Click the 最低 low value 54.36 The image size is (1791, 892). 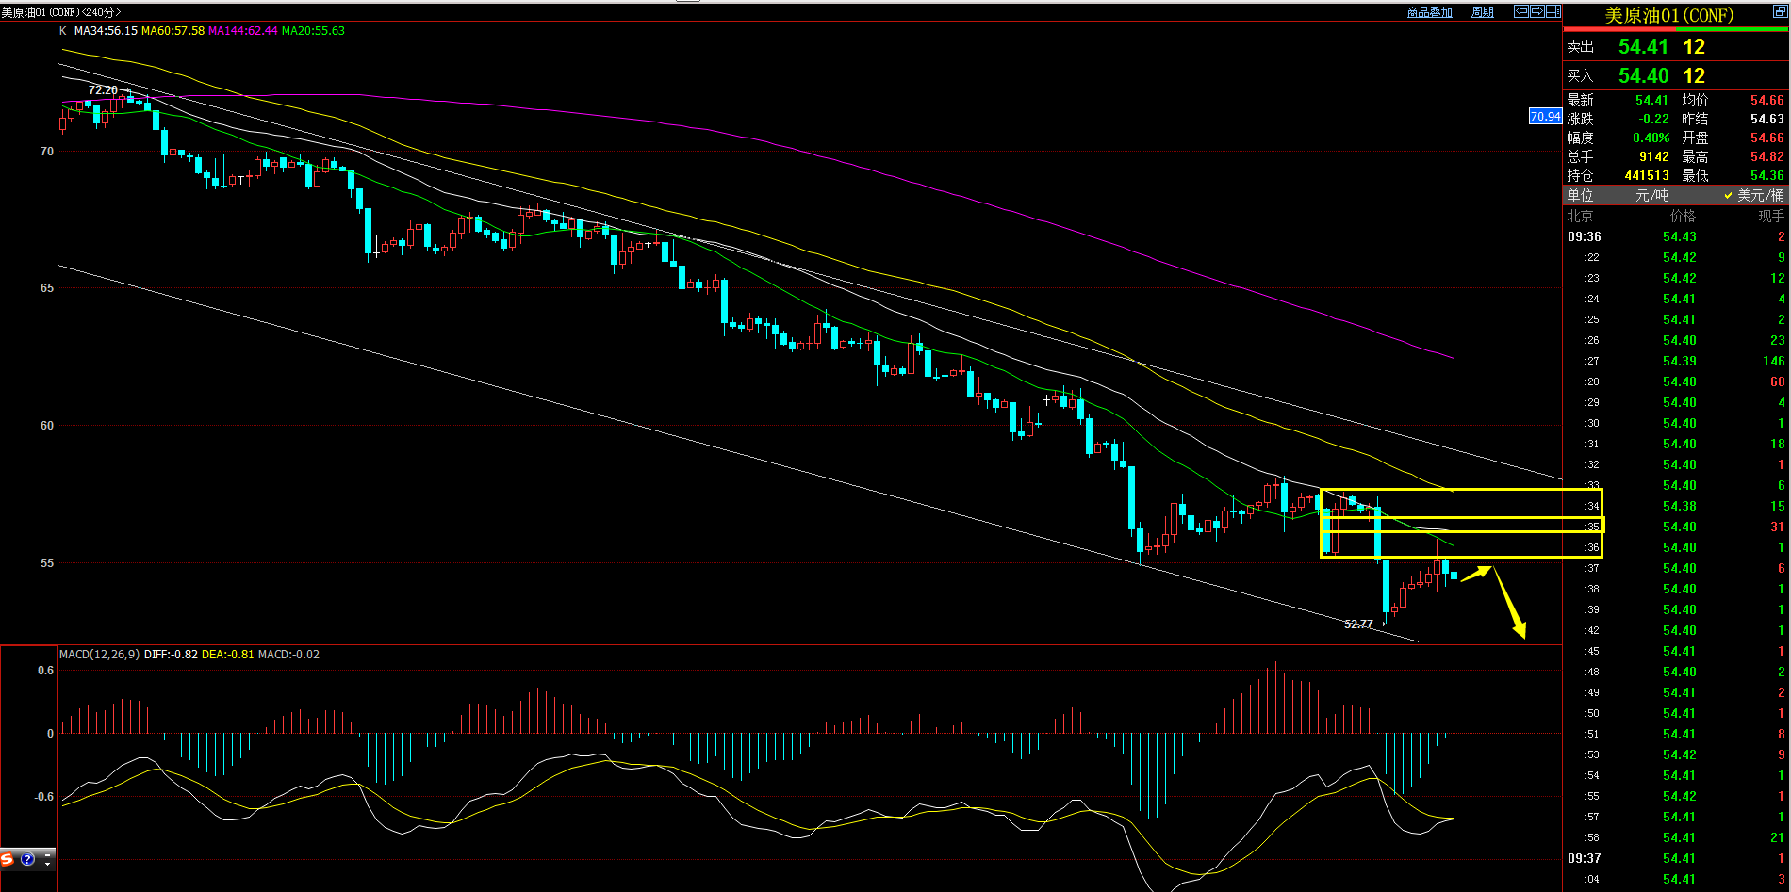tap(1766, 176)
